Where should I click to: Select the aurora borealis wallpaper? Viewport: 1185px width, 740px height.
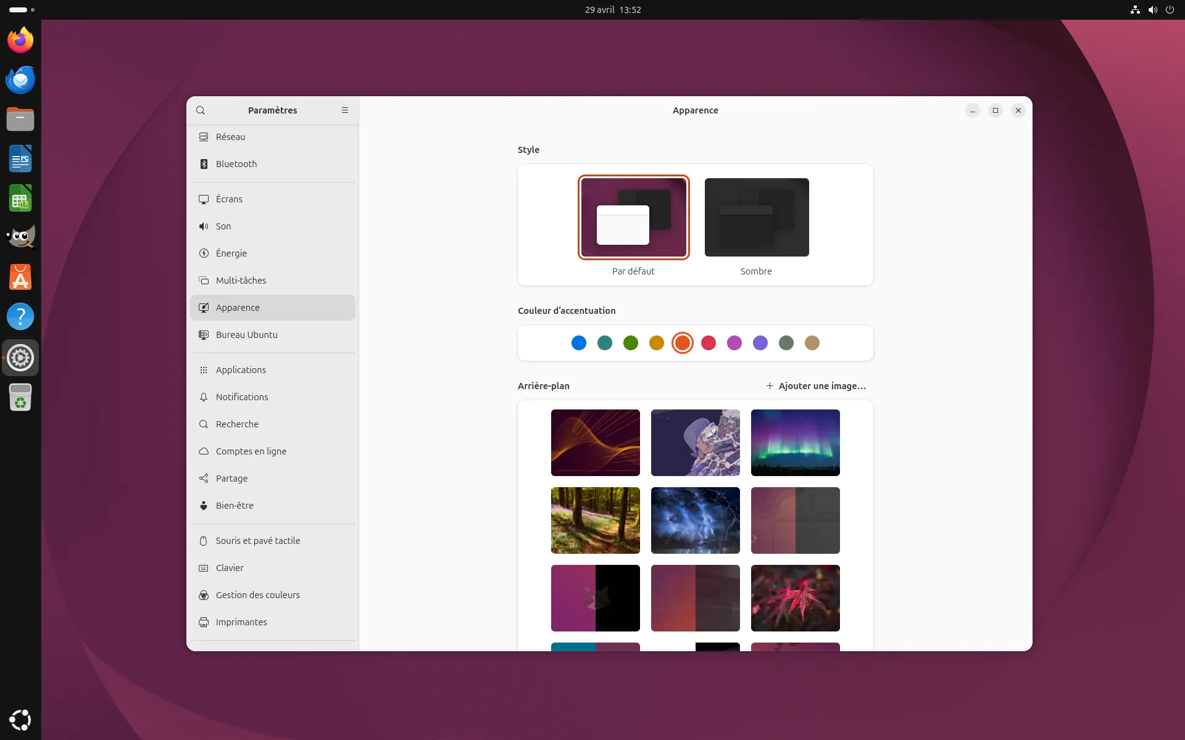click(796, 443)
